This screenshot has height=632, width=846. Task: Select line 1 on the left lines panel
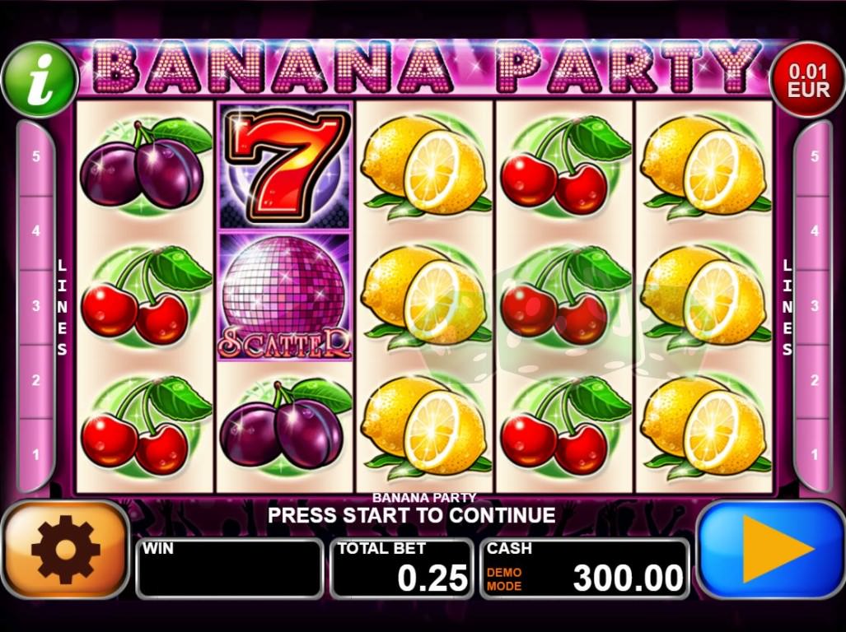(36, 455)
